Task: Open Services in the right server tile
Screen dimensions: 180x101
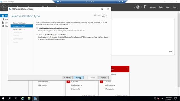Action: pos(108,82)
